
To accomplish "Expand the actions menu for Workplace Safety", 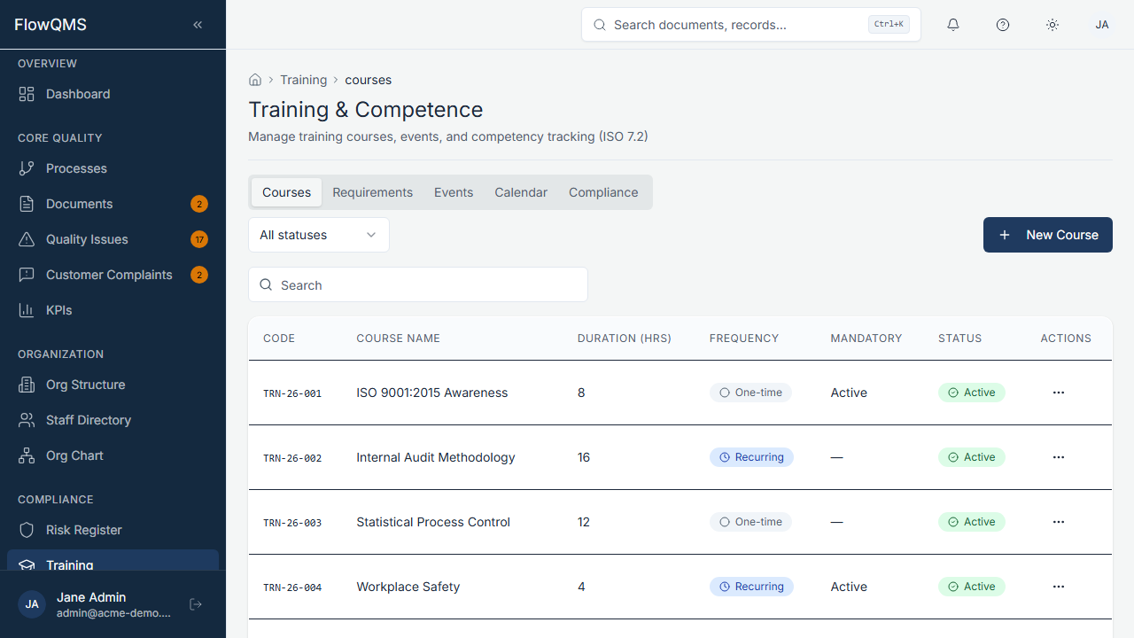I will click(x=1059, y=587).
